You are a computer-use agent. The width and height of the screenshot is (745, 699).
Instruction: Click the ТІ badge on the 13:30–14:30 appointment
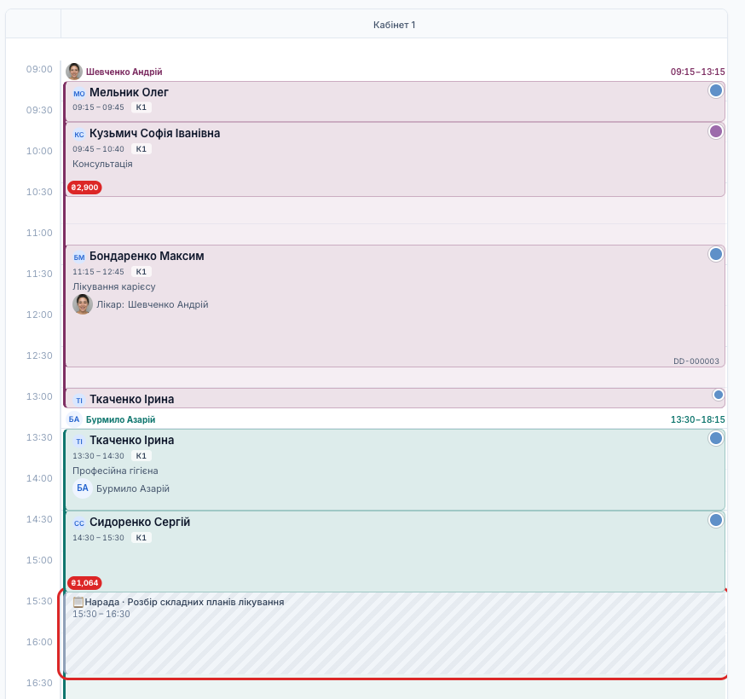79,441
